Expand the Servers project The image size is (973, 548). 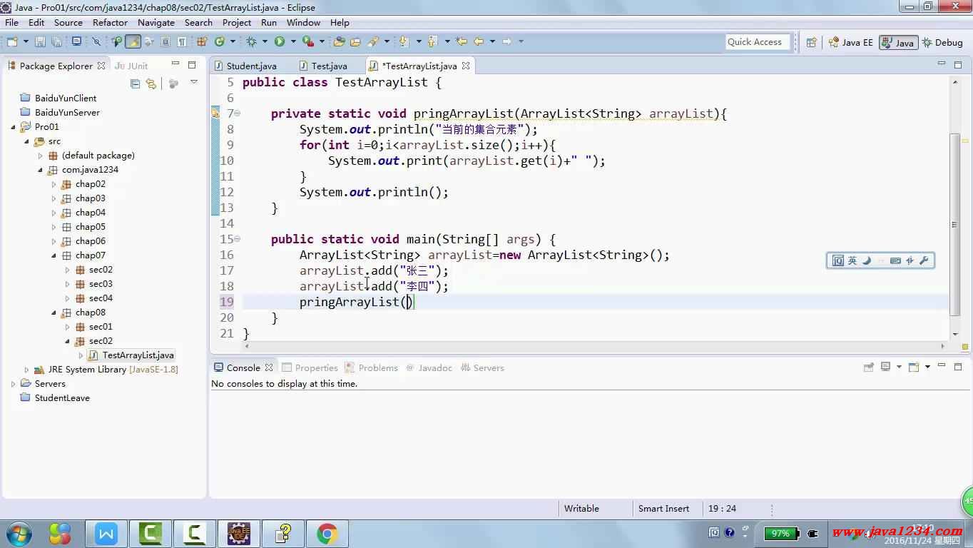click(x=13, y=384)
